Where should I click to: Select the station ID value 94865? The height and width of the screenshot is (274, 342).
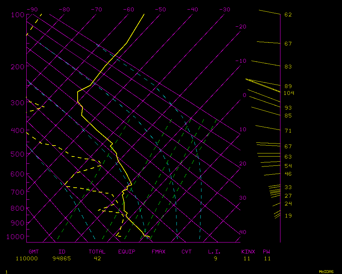tap(62, 259)
